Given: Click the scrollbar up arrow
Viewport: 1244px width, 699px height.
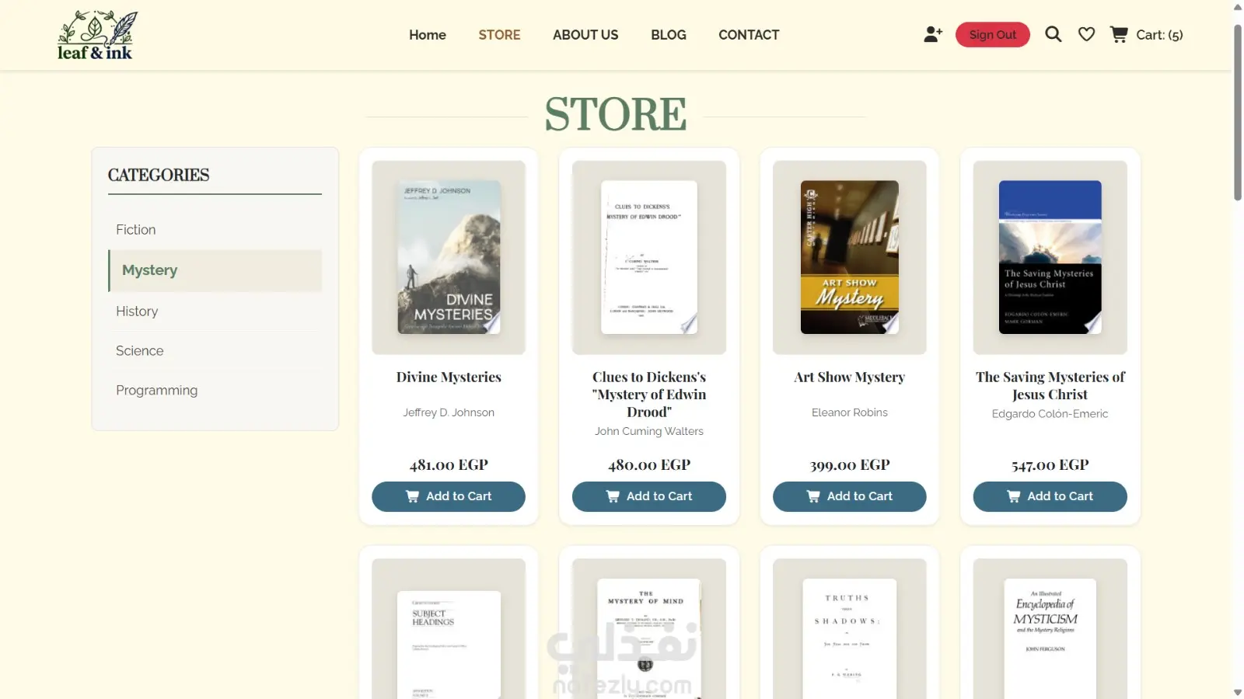Looking at the screenshot, I should pyautogui.click(x=1238, y=7).
